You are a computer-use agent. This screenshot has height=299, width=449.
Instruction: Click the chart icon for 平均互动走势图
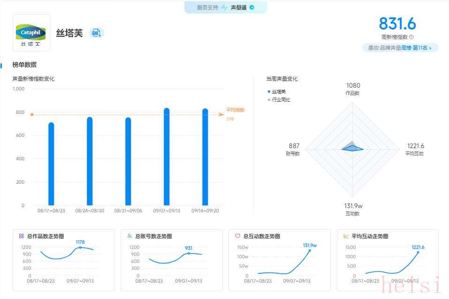pos(346,236)
